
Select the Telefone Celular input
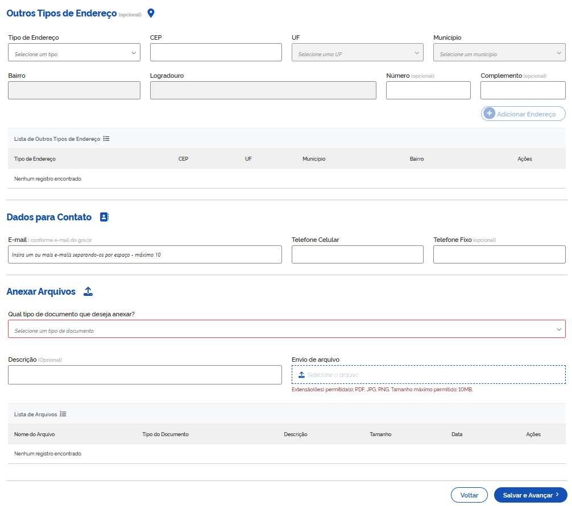pyautogui.click(x=357, y=254)
